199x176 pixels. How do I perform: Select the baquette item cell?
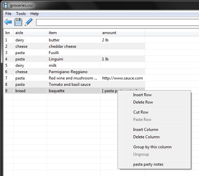pyautogui.click(x=73, y=91)
